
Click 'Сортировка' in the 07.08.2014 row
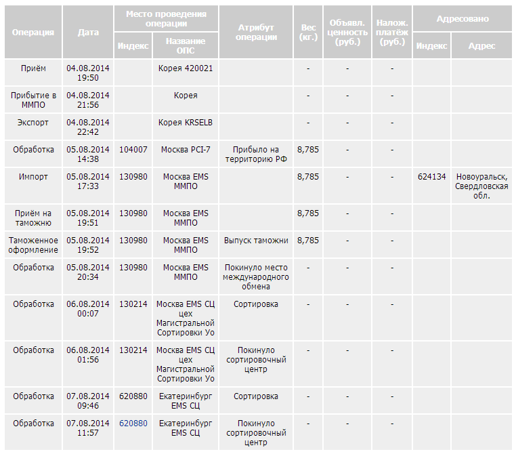tap(256, 396)
